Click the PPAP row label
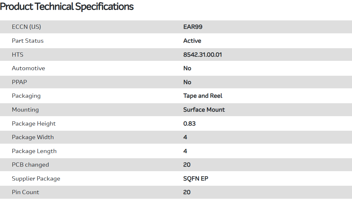 (x=19, y=82)
